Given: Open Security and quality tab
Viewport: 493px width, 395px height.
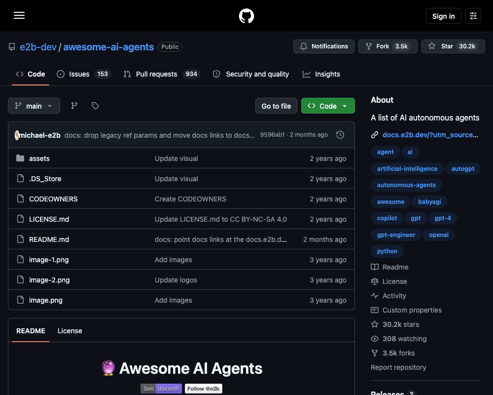Looking at the screenshot, I should click(251, 74).
